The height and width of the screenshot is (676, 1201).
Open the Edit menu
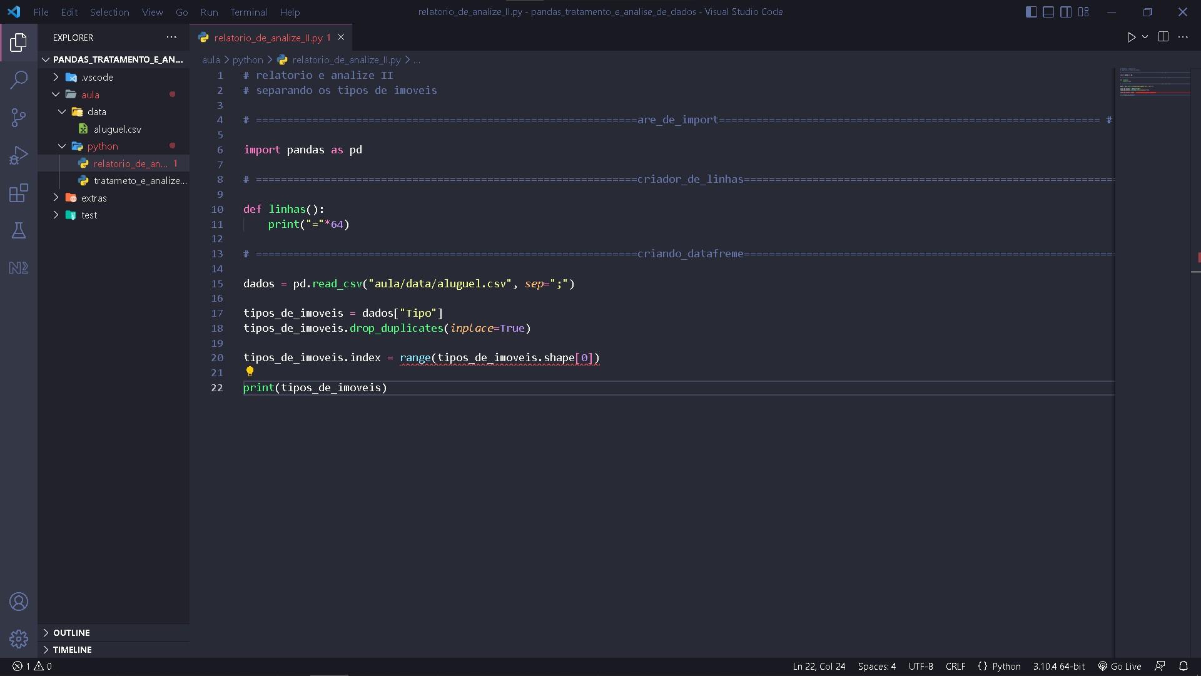click(x=69, y=12)
